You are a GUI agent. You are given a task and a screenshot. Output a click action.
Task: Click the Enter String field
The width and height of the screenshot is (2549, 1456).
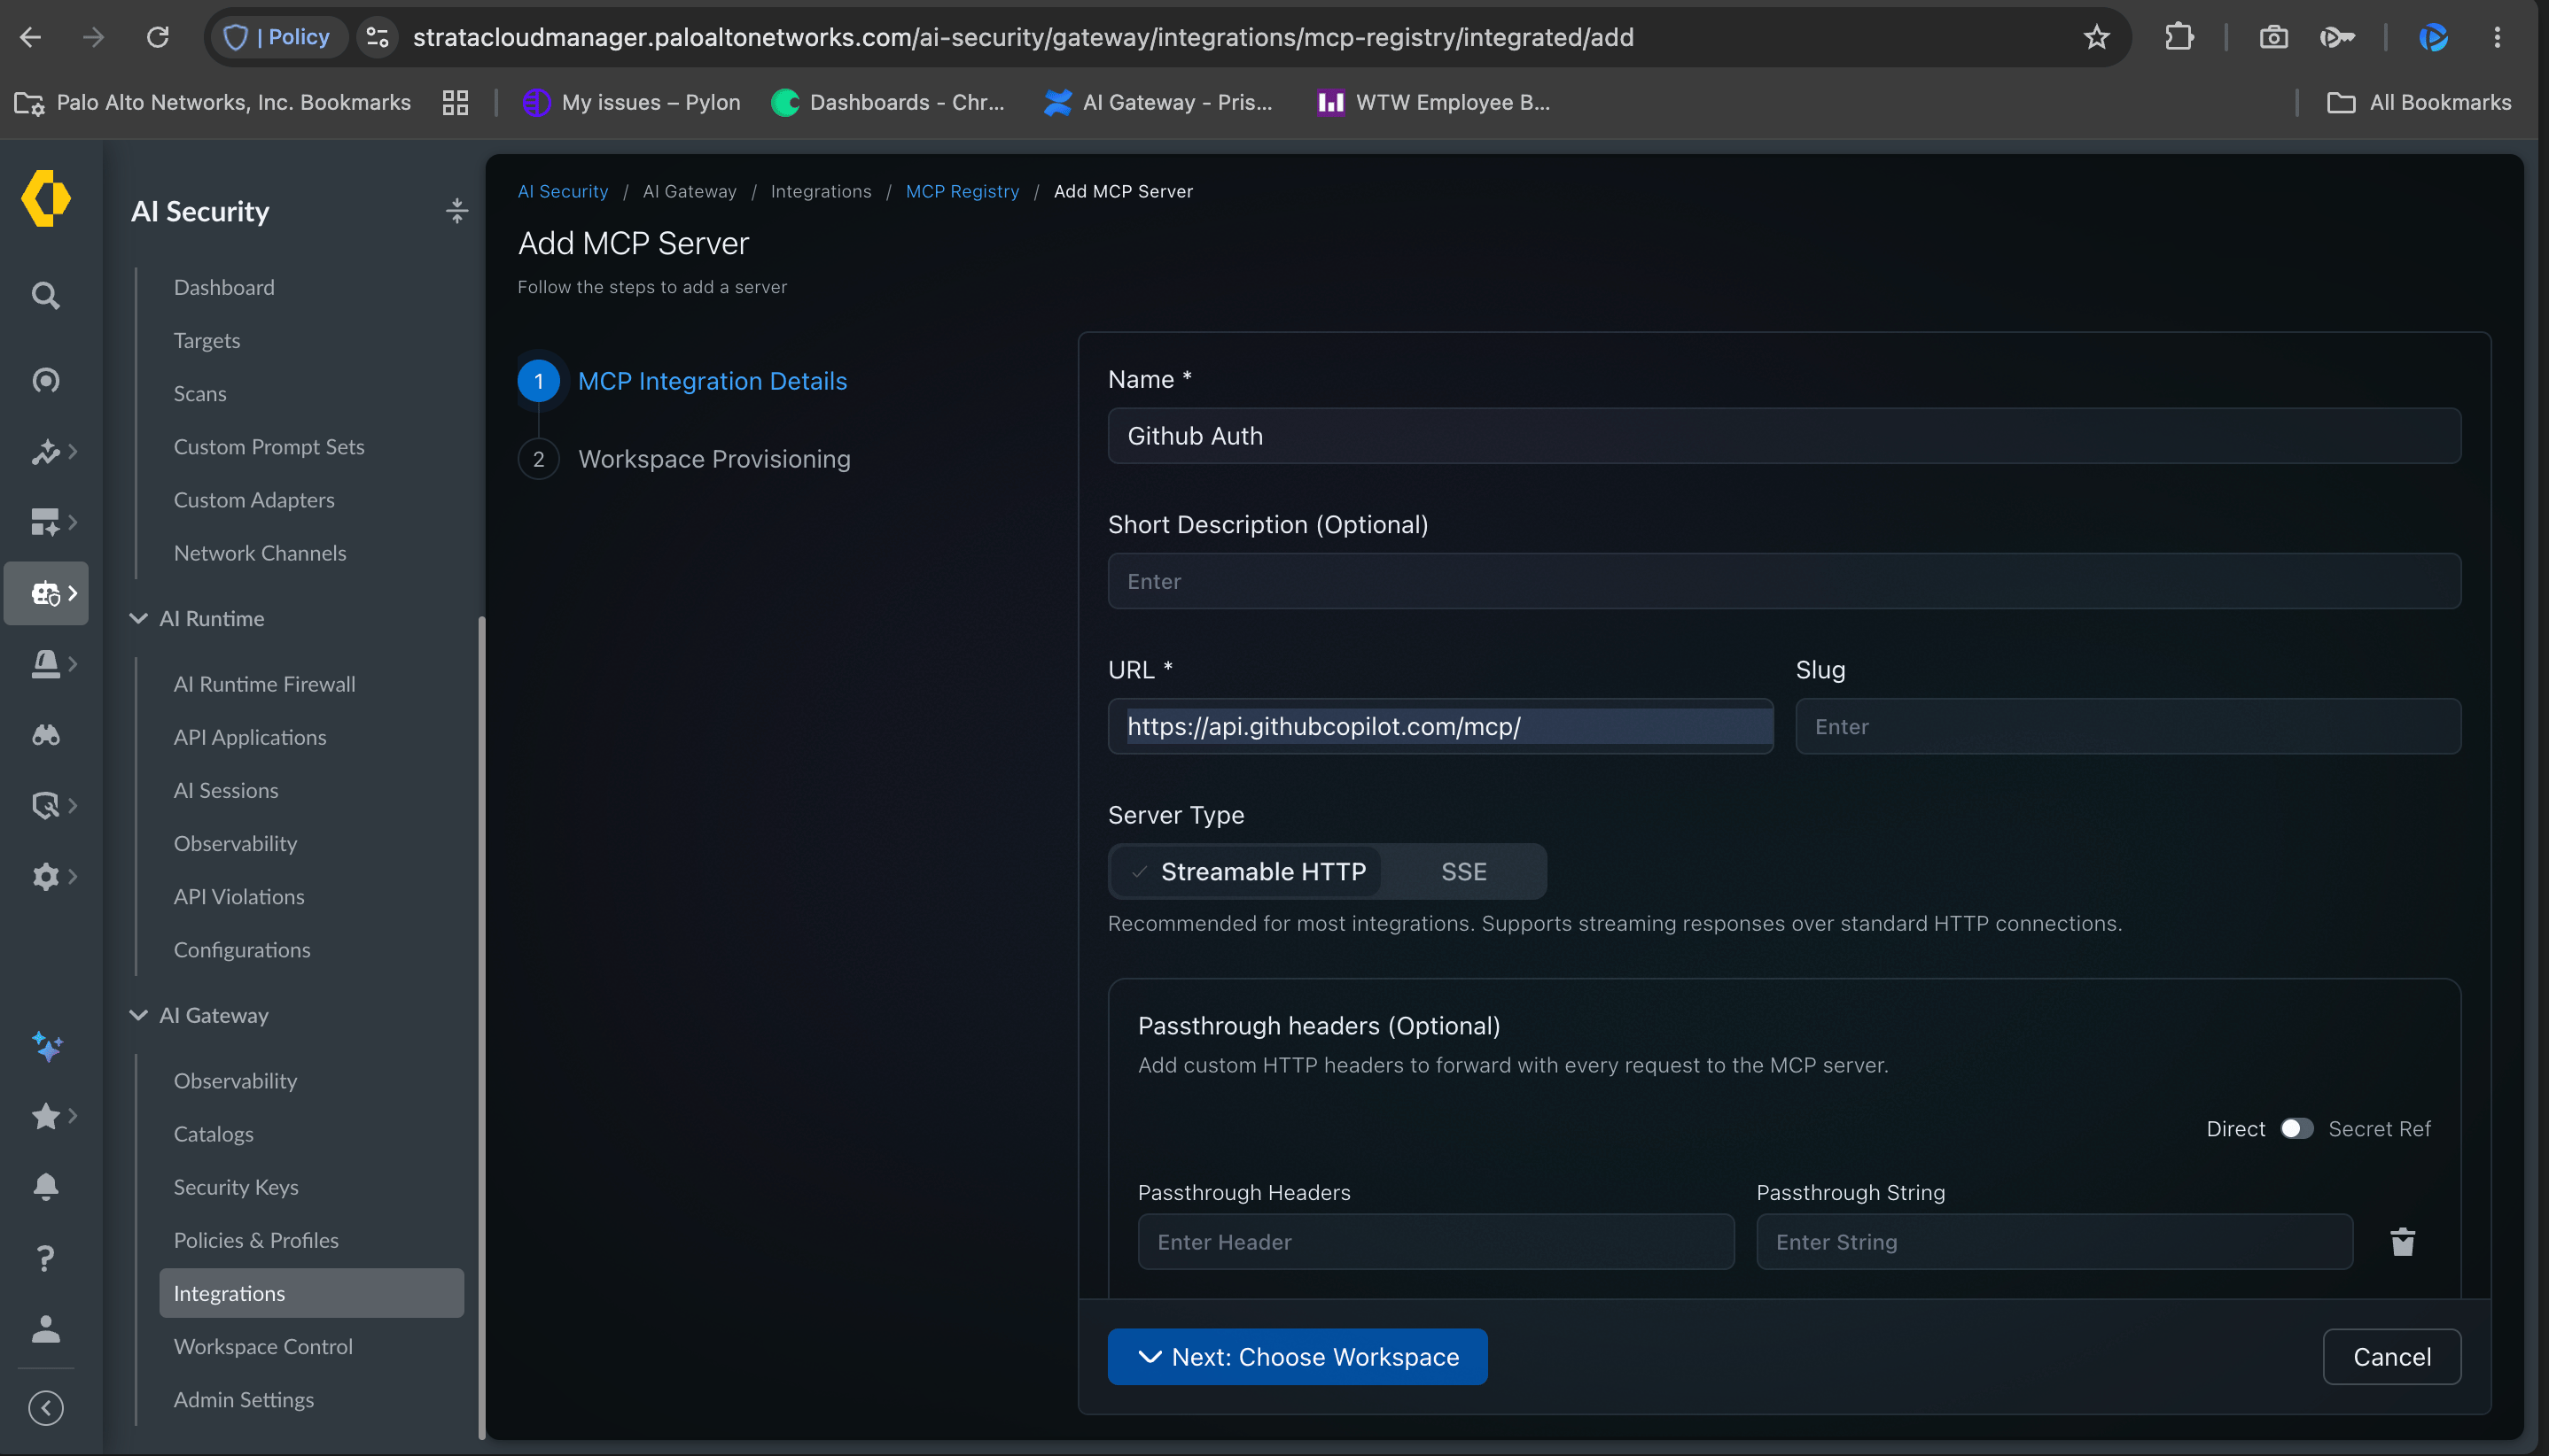pyautogui.click(x=2054, y=1241)
